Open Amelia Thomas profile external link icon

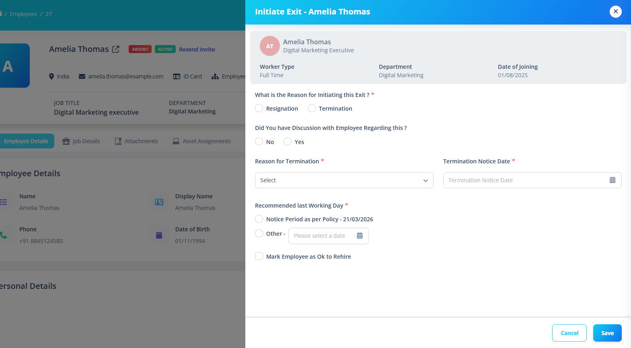(116, 49)
